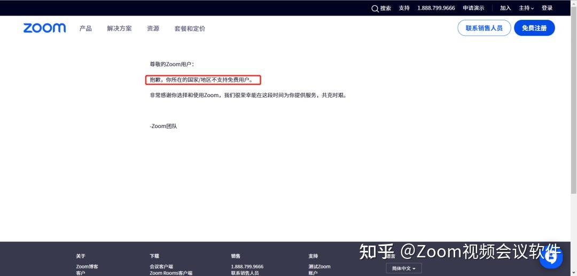
Task: Open footer 联系销售人员 link
Action: (245, 273)
